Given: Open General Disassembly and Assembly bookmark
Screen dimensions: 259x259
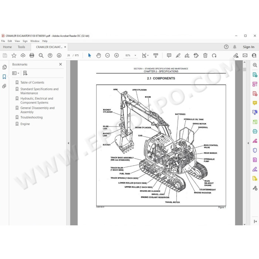Looking at the screenshot, I should (x=37, y=110).
